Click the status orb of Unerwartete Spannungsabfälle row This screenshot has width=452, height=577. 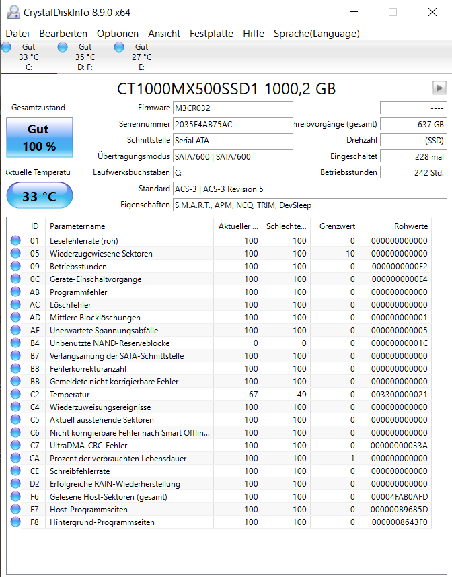15,330
